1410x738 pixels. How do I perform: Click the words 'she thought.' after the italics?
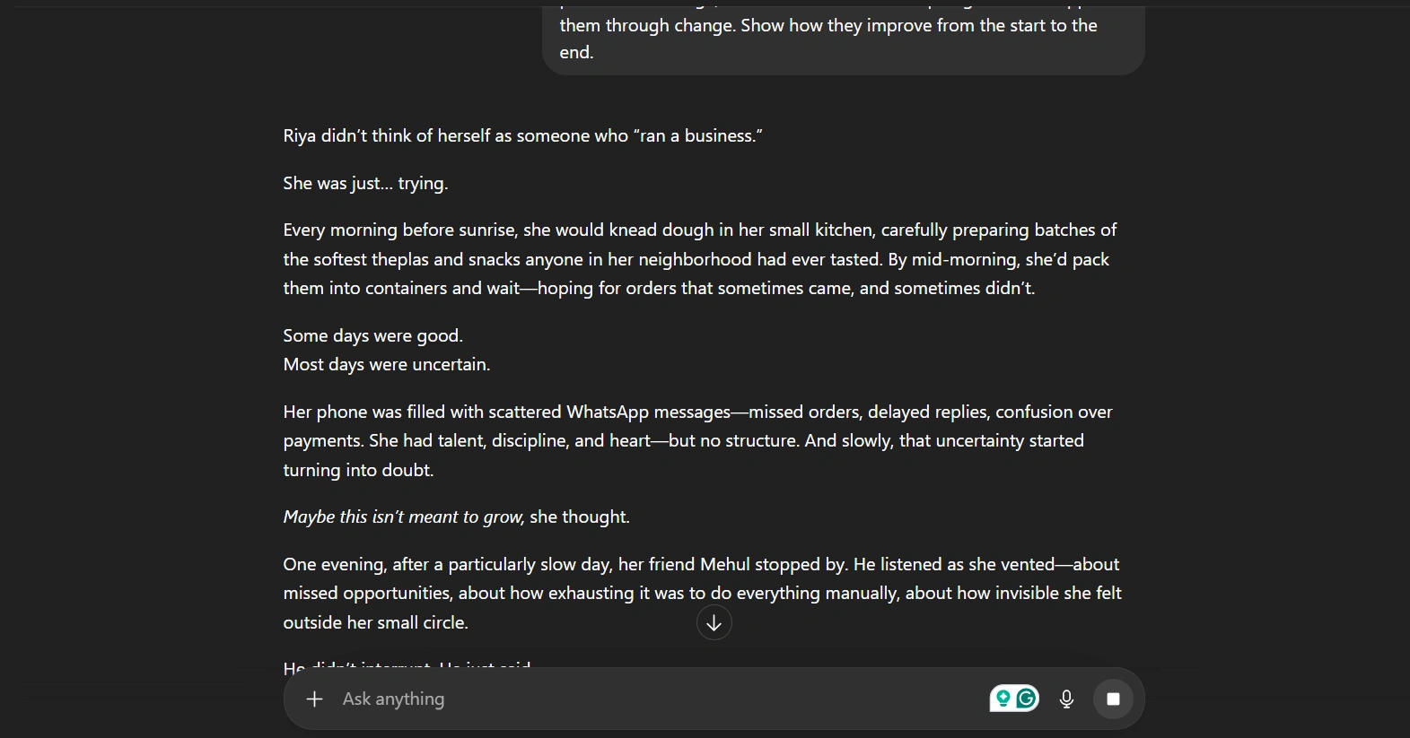[580, 517]
